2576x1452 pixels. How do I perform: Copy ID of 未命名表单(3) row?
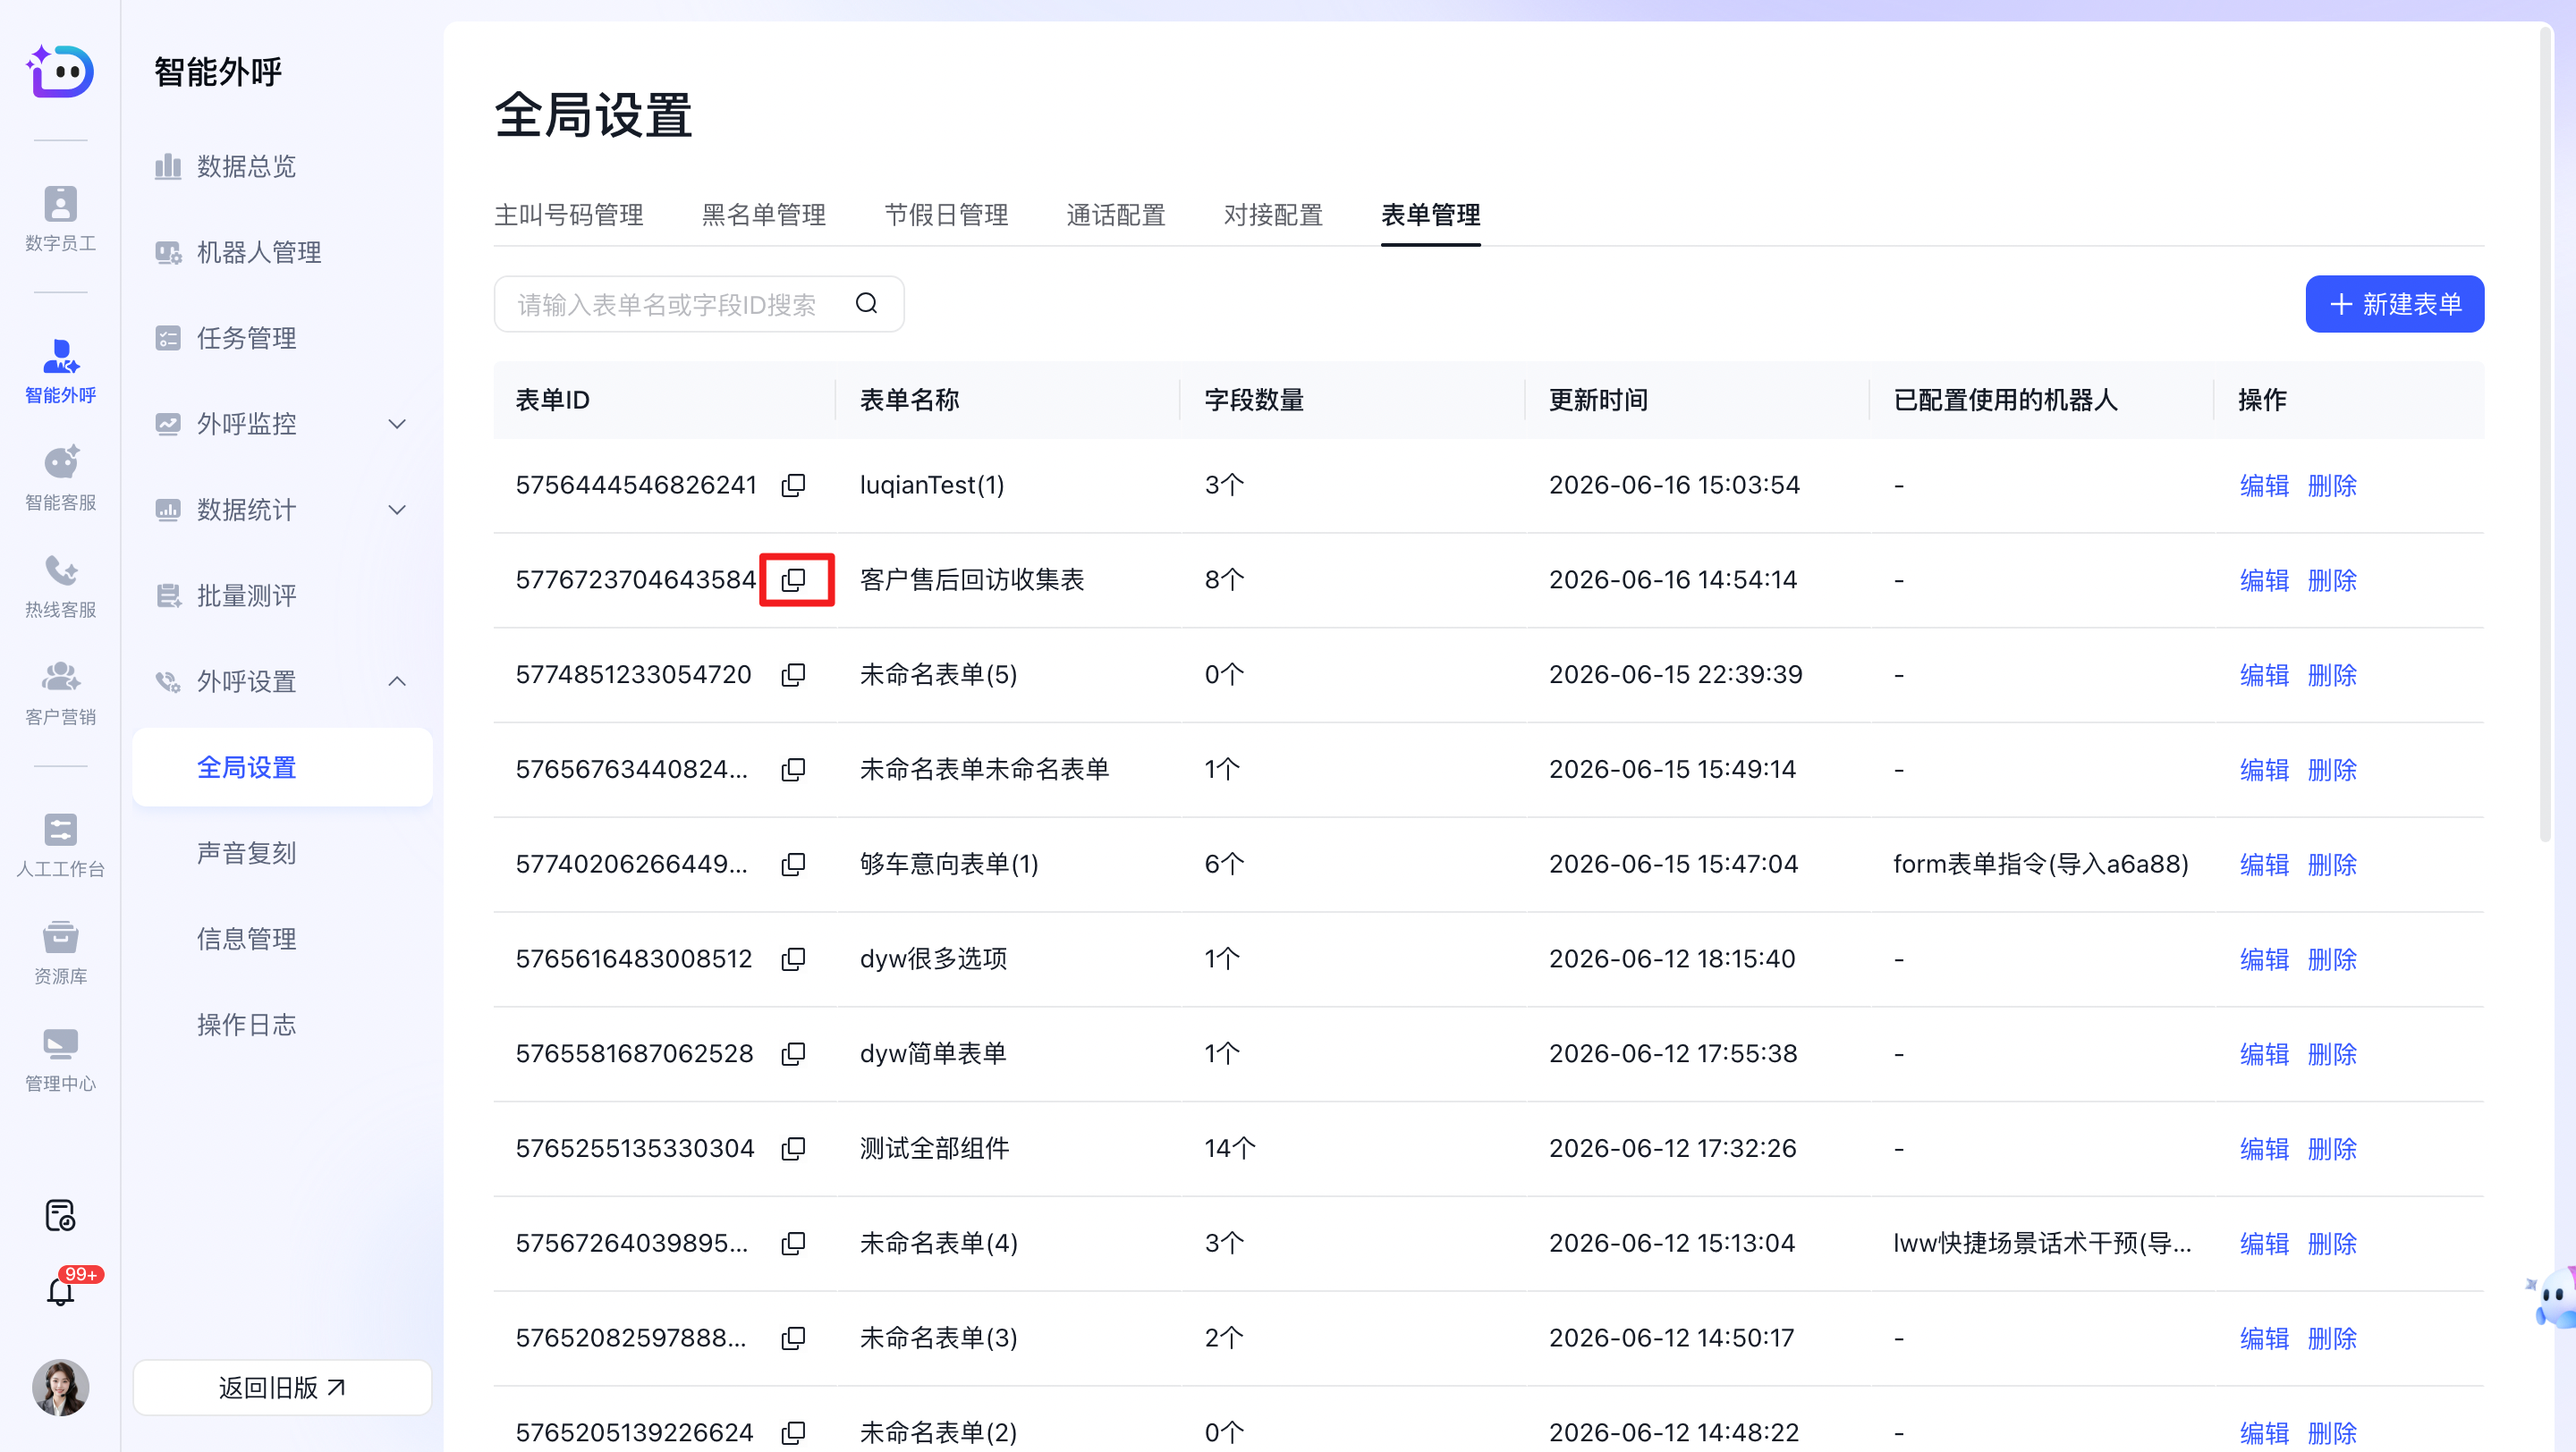click(x=793, y=1338)
